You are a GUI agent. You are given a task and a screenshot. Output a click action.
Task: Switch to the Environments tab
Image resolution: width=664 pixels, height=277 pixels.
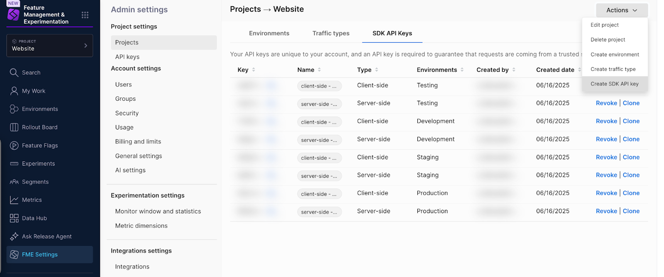(269, 33)
